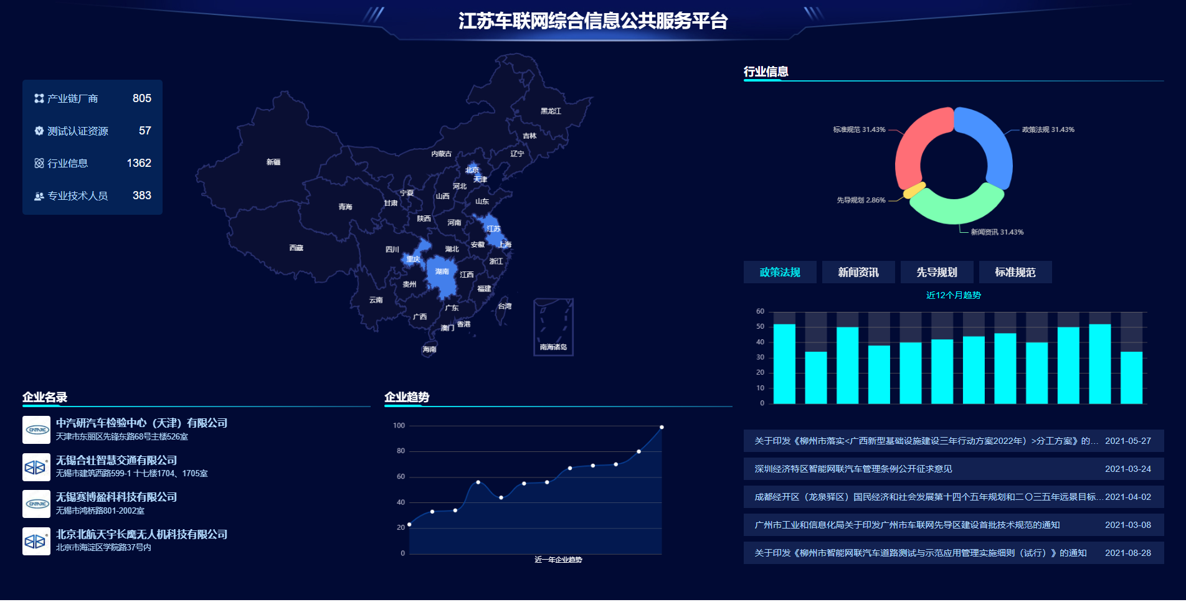Click logo of 无锡赛博盈科科技有限公司
The width and height of the screenshot is (1186, 602).
pos(36,504)
